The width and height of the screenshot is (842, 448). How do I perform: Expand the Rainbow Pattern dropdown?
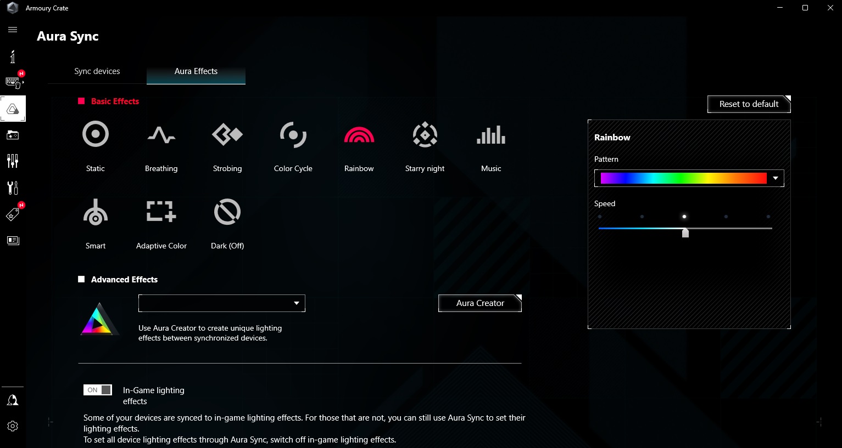[689, 178]
